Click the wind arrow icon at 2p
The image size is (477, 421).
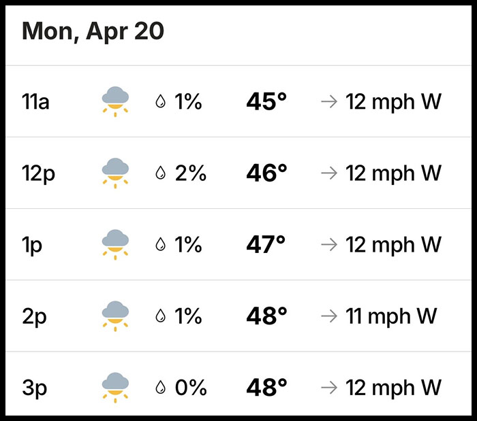tap(329, 316)
